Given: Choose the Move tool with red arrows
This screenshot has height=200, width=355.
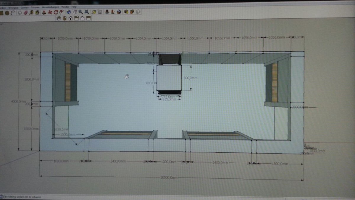Looking at the screenshot, I should pos(50,12).
